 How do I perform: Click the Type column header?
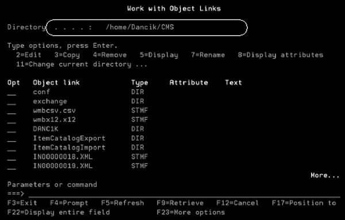coord(140,83)
